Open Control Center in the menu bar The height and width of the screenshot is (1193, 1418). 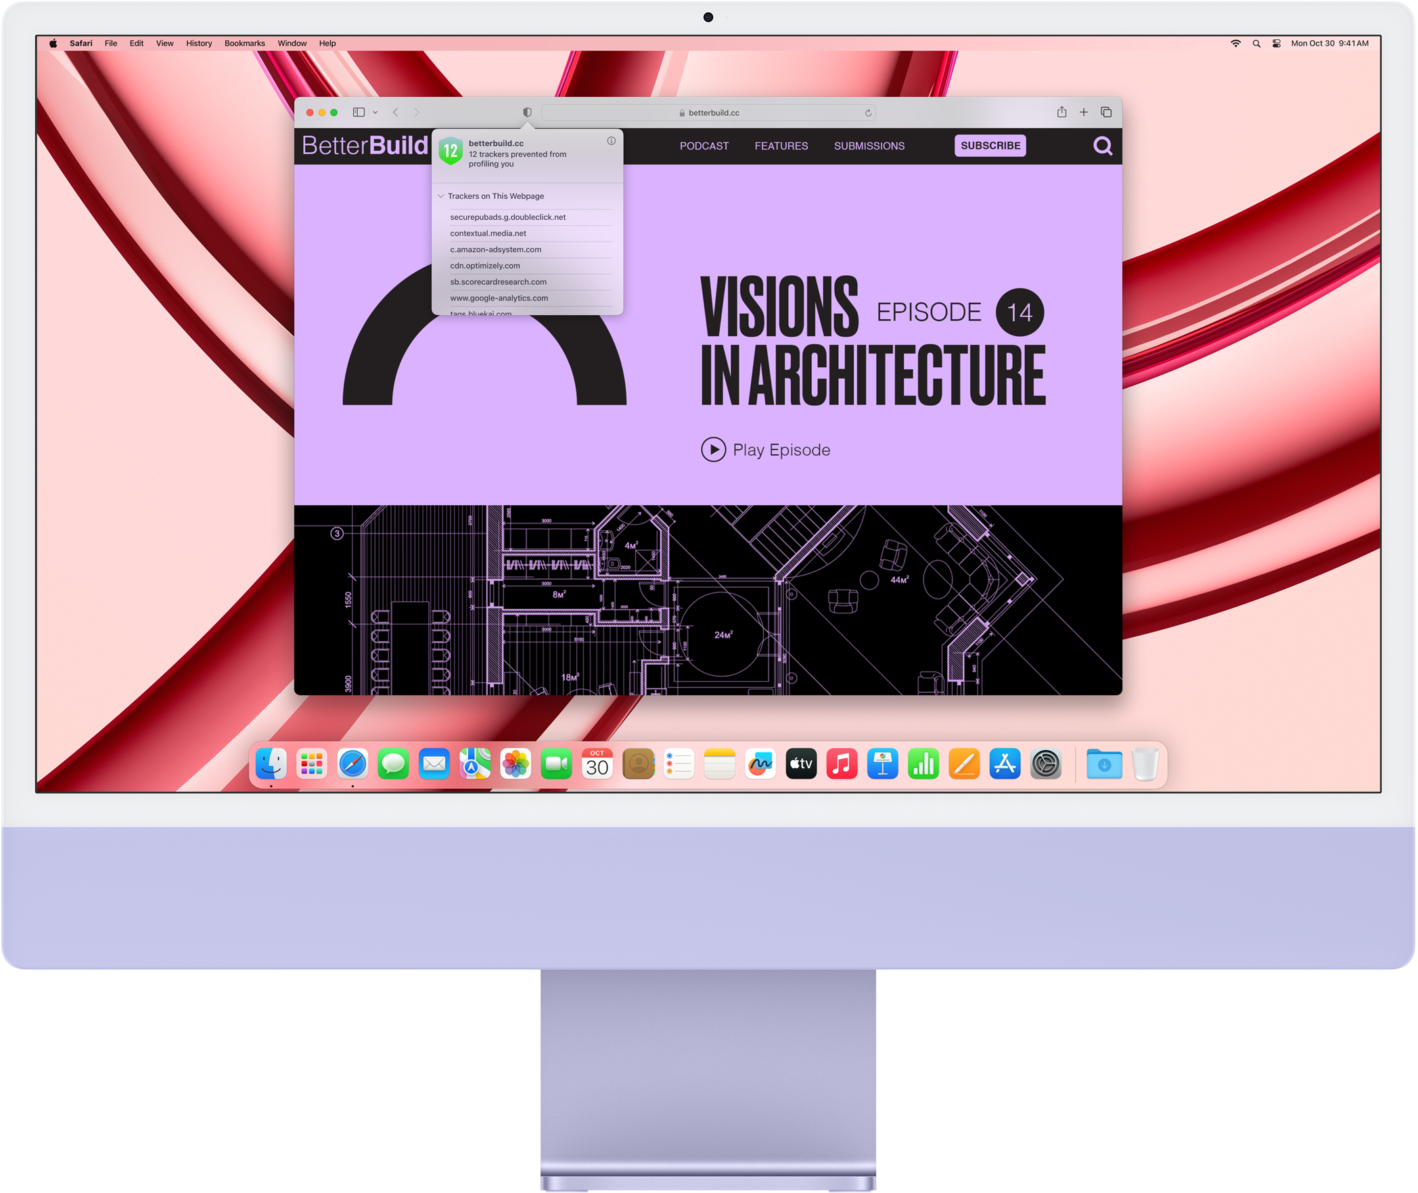(1277, 43)
